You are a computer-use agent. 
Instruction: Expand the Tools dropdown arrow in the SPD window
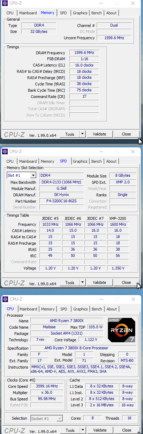82,282
